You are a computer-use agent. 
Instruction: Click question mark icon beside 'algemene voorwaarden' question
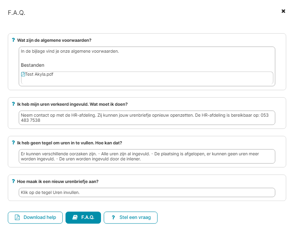13,40
